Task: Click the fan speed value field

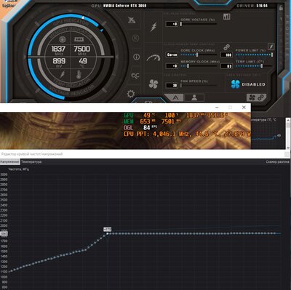Action: (172, 85)
